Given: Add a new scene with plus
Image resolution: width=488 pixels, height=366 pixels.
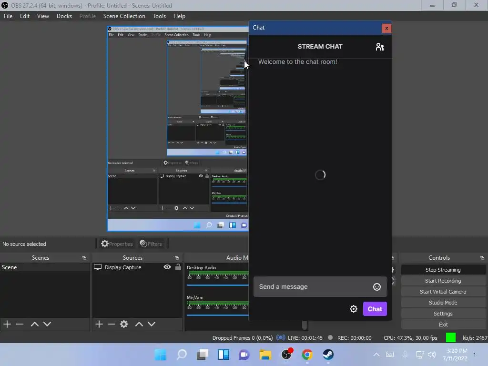Looking at the screenshot, I should tap(7, 324).
